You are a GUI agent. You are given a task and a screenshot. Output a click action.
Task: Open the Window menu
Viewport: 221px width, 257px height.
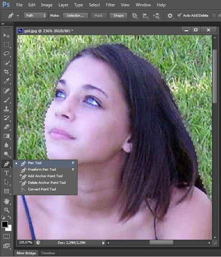click(x=143, y=5)
